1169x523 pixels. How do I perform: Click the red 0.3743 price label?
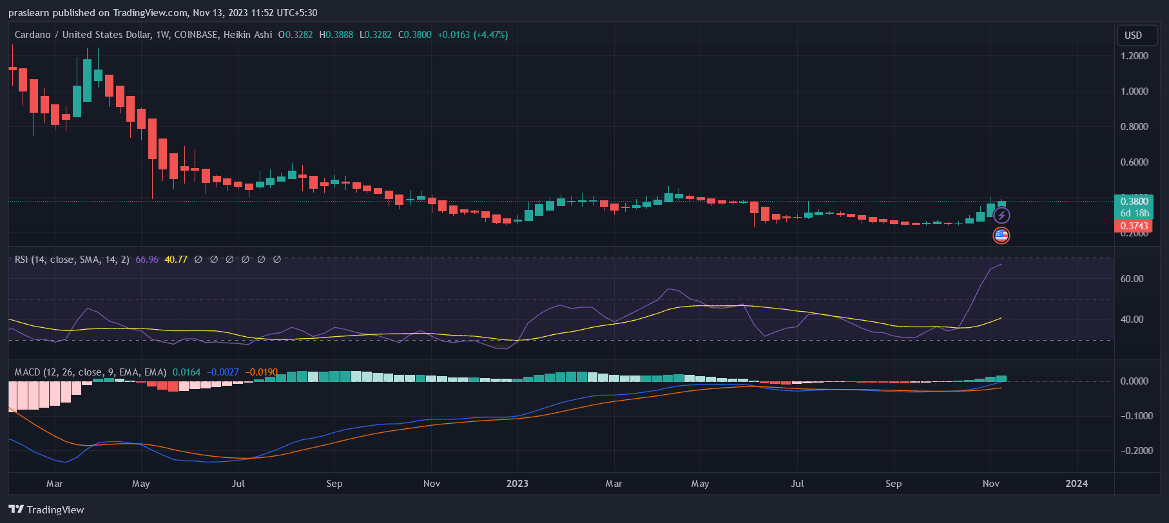(1134, 226)
